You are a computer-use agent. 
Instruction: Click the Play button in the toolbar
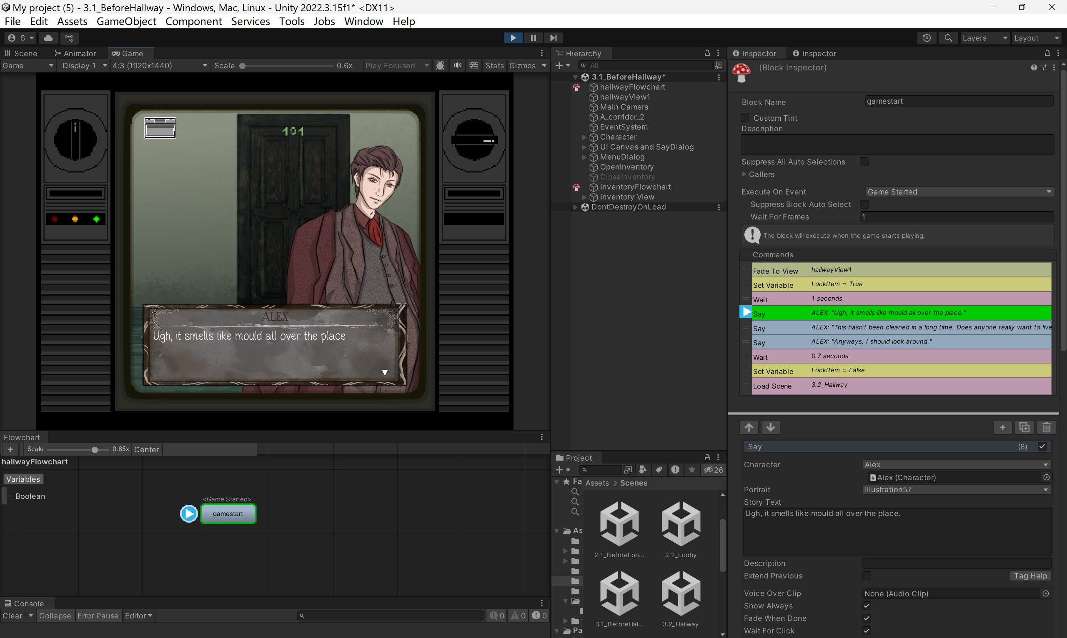(513, 38)
